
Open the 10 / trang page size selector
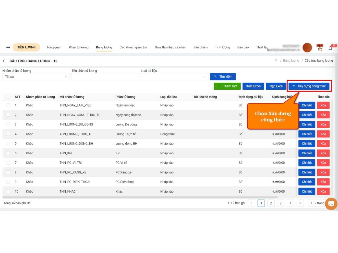tap(317, 203)
